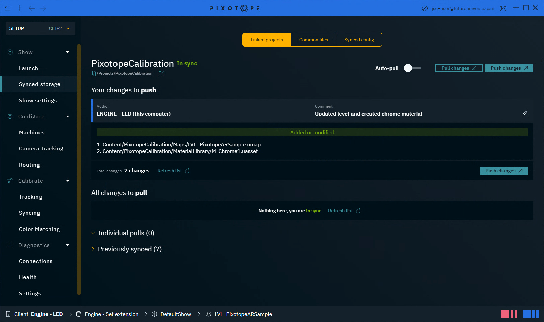Viewport: 544px width, 322px height.
Task: Click the blue status indicator bars
Action: tap(531, 314)
